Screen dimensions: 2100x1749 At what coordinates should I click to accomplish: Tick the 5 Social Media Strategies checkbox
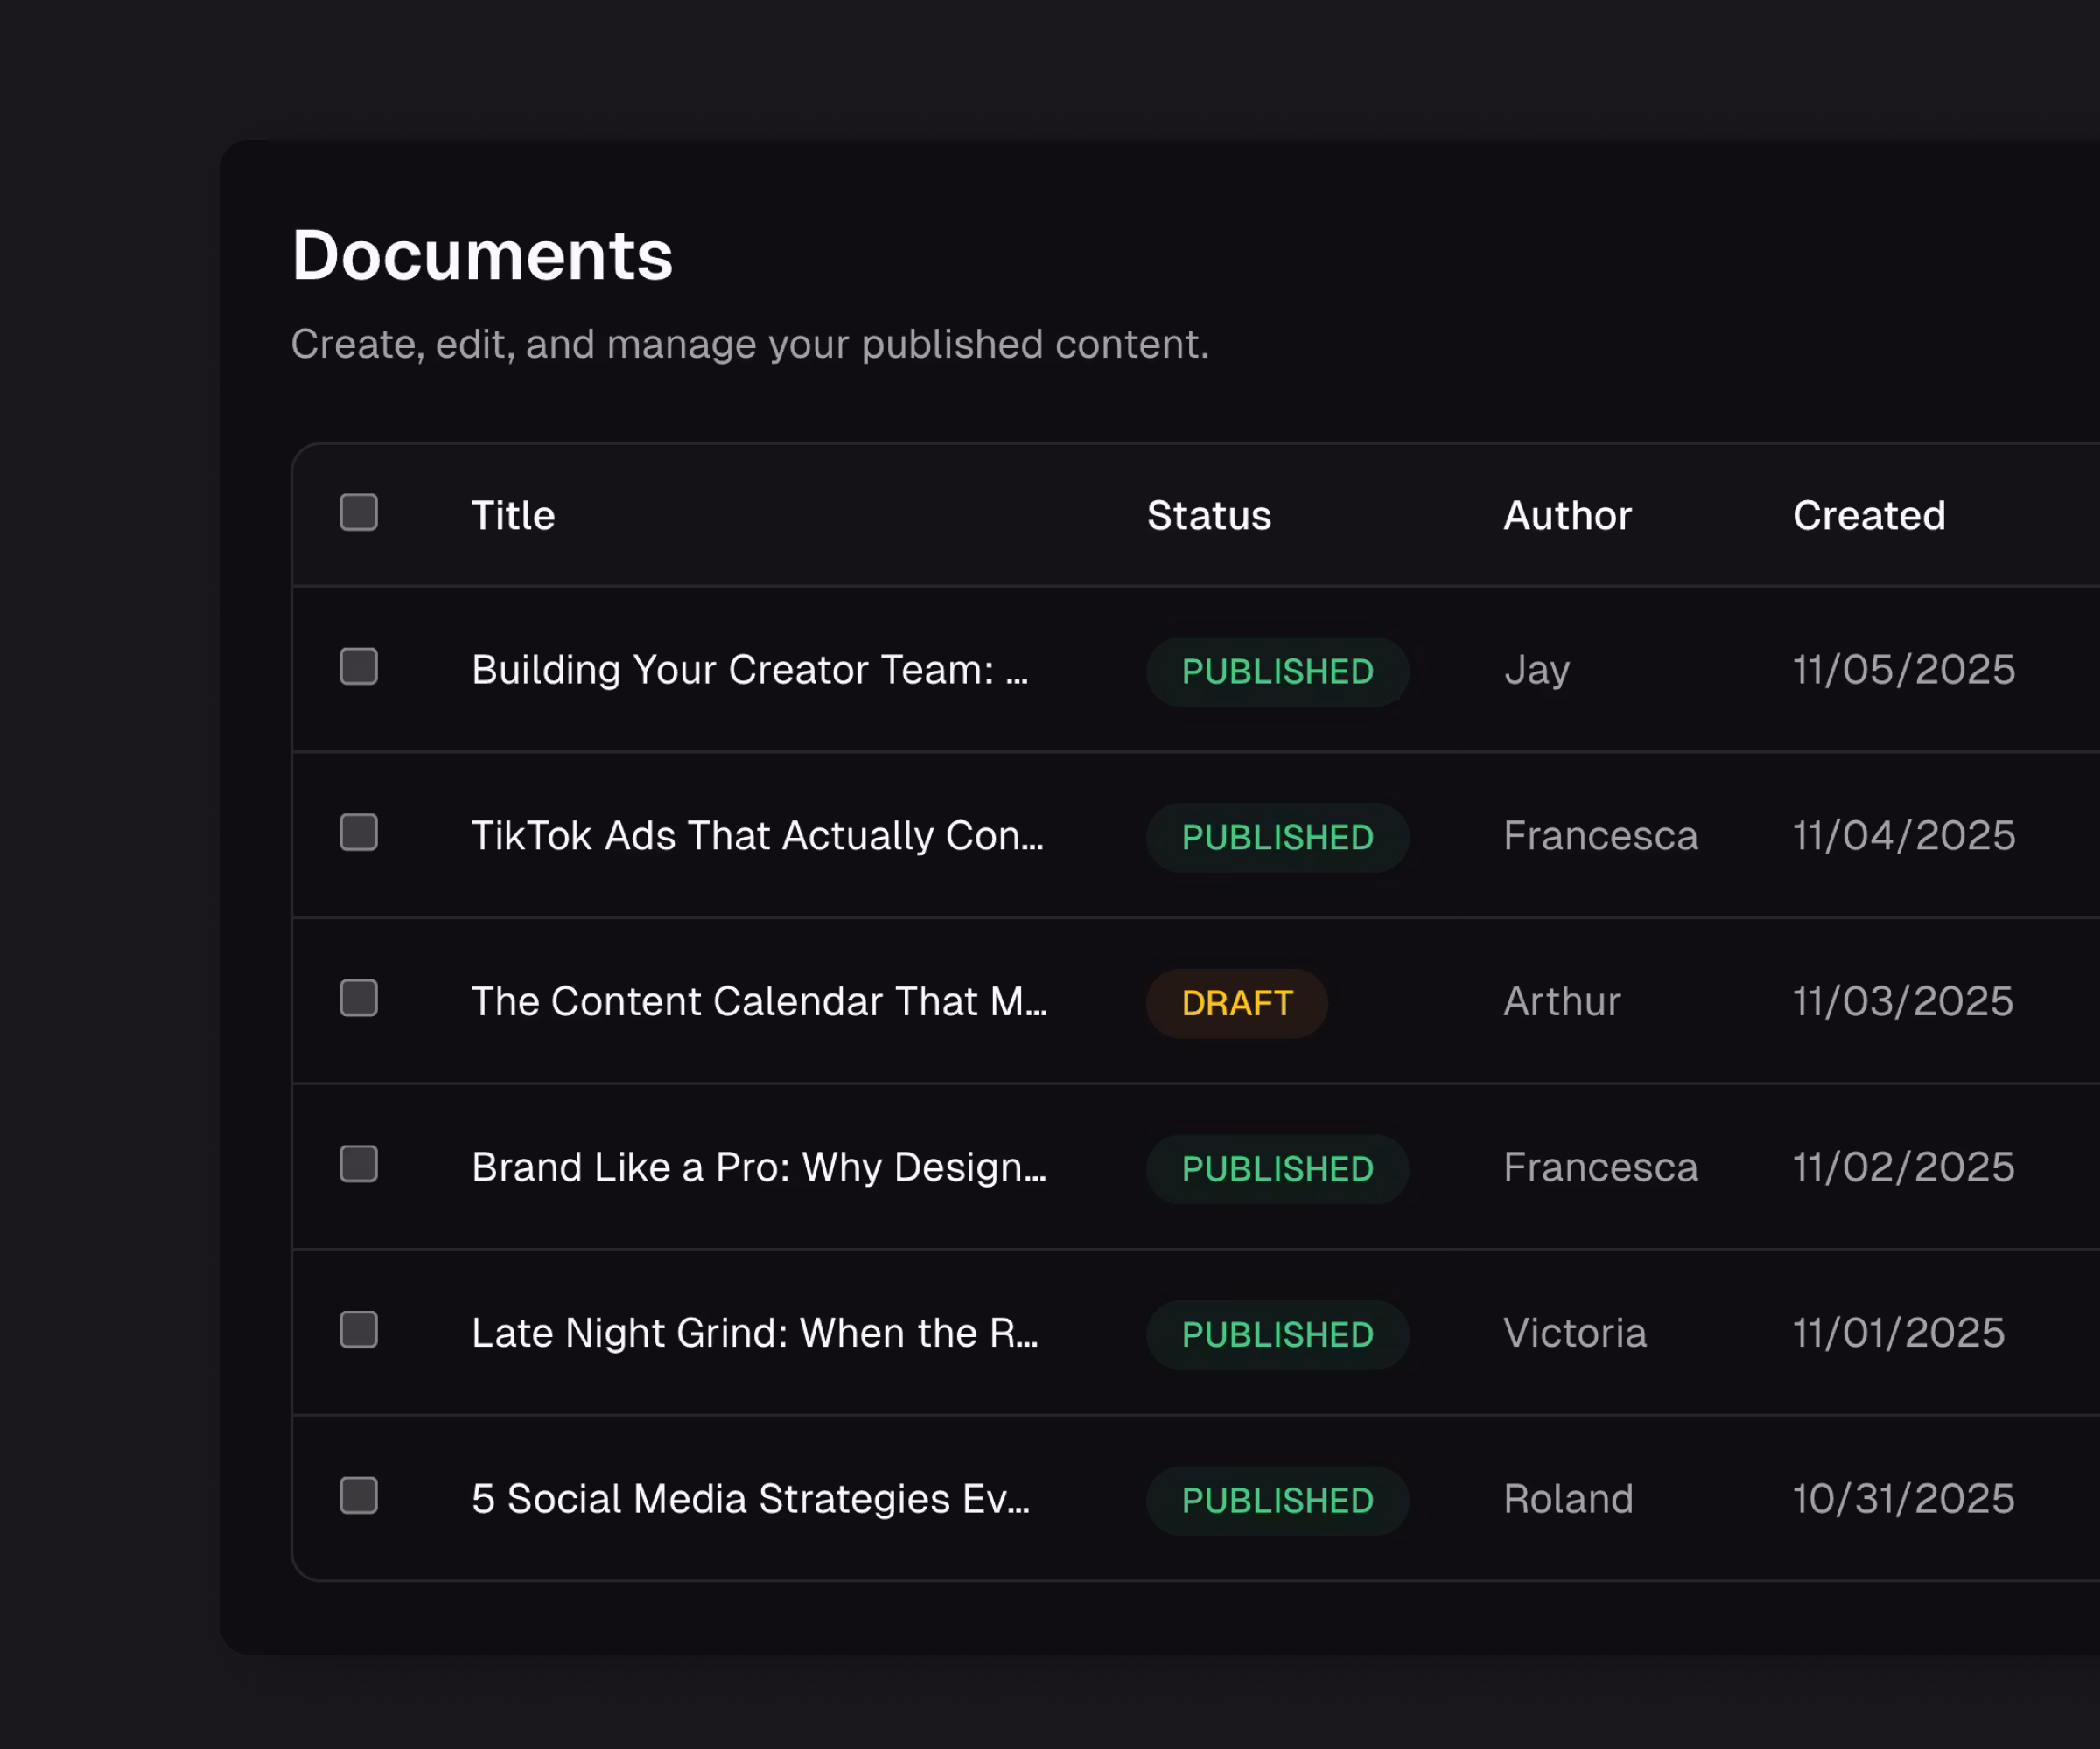tap(358, 1496)
